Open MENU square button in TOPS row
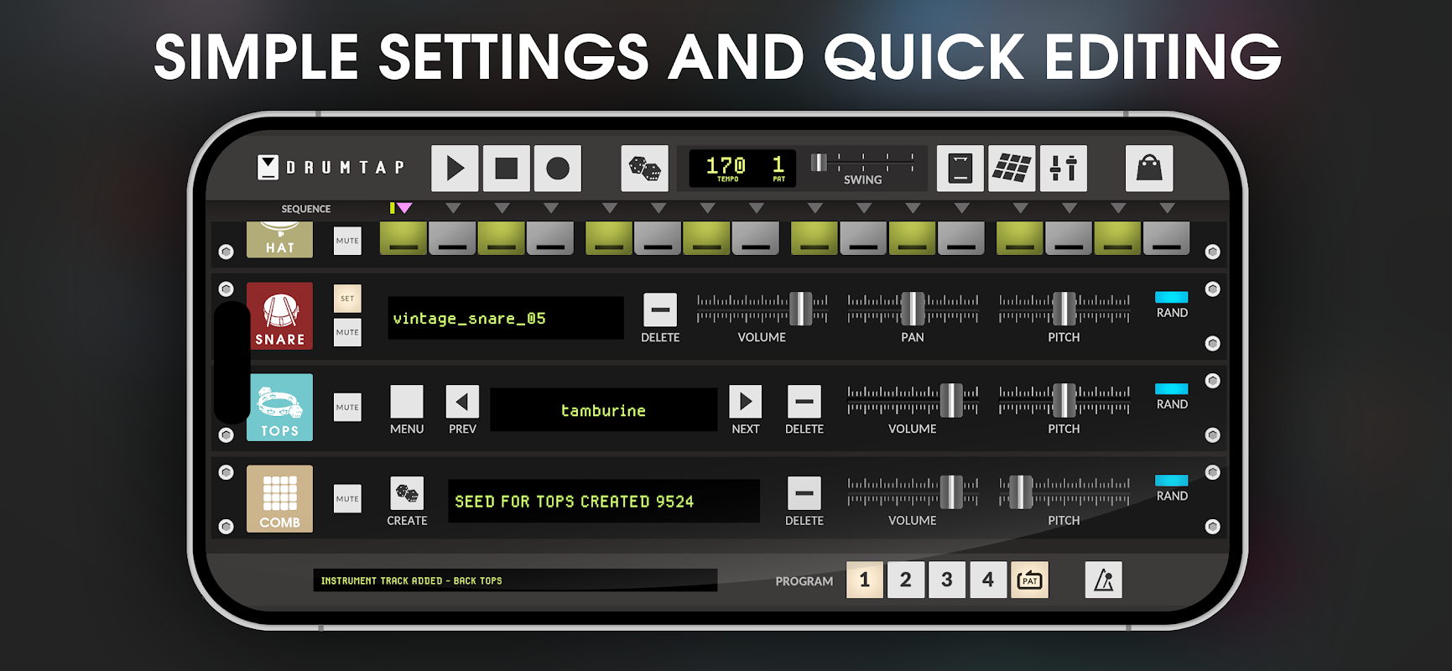The width and height of the screenshot is (1452, 671). pyautogui.click(x=407, y=402)
